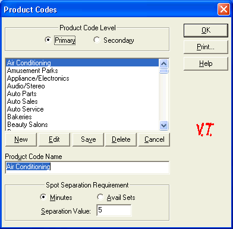The width and height of the screenshot is (233, 229).
Task: Click the Separation Value input box
Action: pos(114,210)
